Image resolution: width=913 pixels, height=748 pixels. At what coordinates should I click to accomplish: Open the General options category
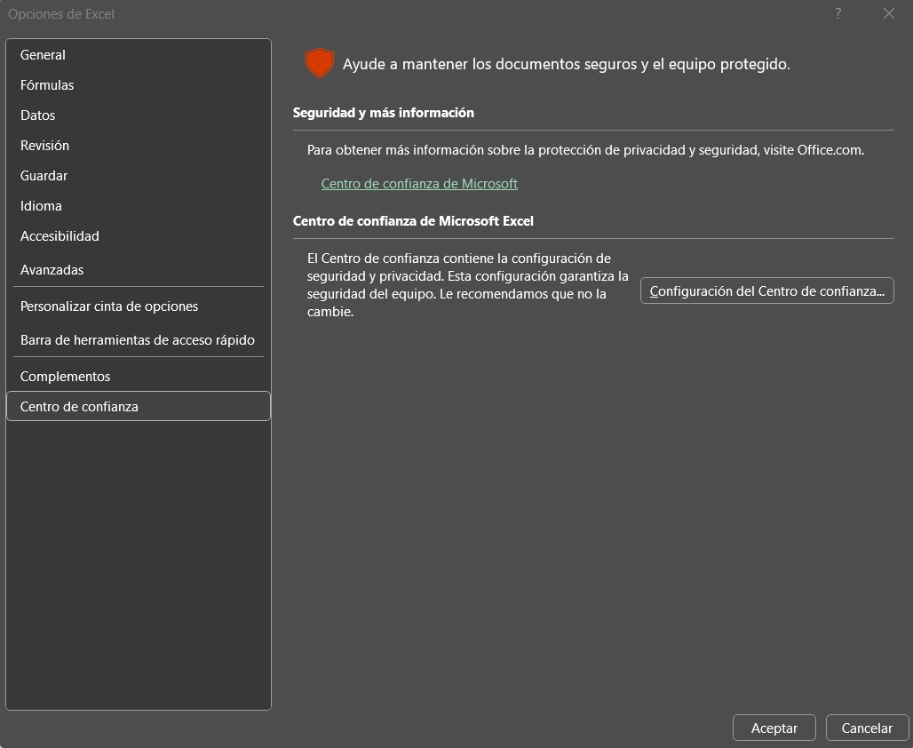tap(138, 55)
